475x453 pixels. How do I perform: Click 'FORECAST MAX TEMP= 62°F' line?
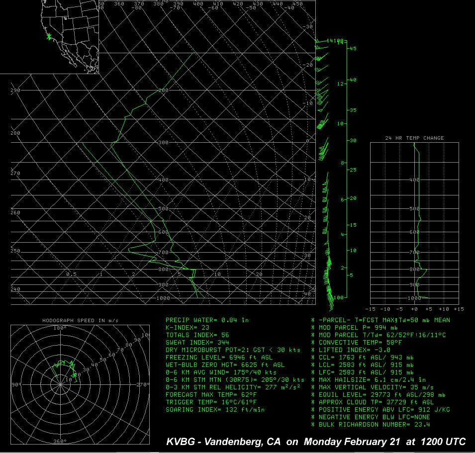(x=211, y=395)
